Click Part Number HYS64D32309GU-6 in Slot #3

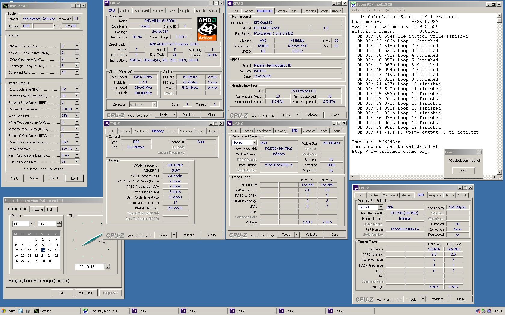[x=279, y=165]
